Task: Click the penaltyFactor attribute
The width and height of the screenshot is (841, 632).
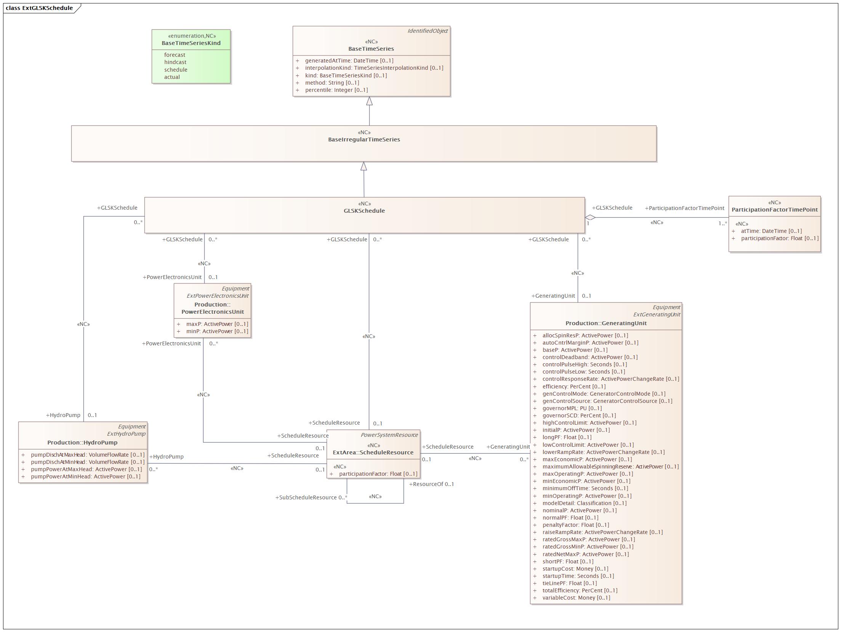Action: (x=576, y=525)
